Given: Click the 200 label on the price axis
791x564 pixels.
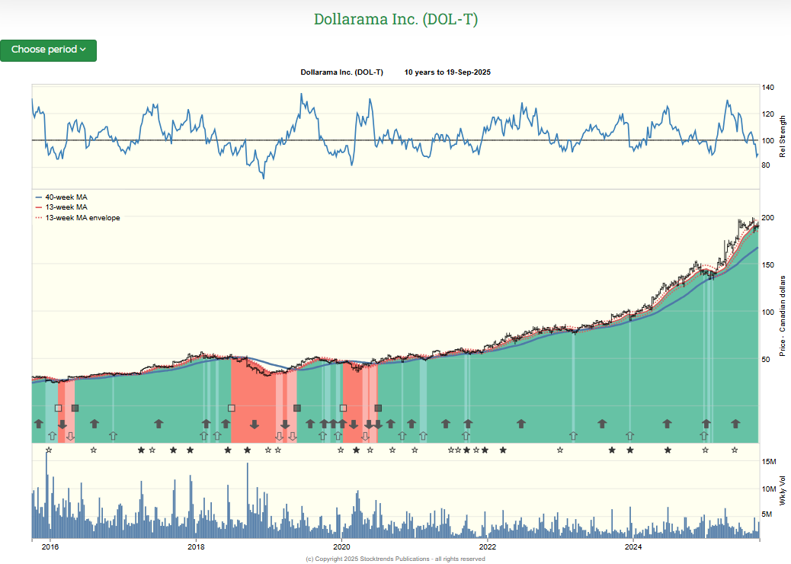Looking at the screenshot, I should click(x=768, y=217).
